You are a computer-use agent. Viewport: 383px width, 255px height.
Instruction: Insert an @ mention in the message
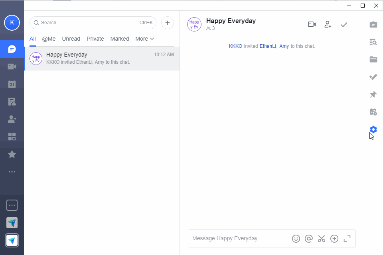tap(309, 238)
